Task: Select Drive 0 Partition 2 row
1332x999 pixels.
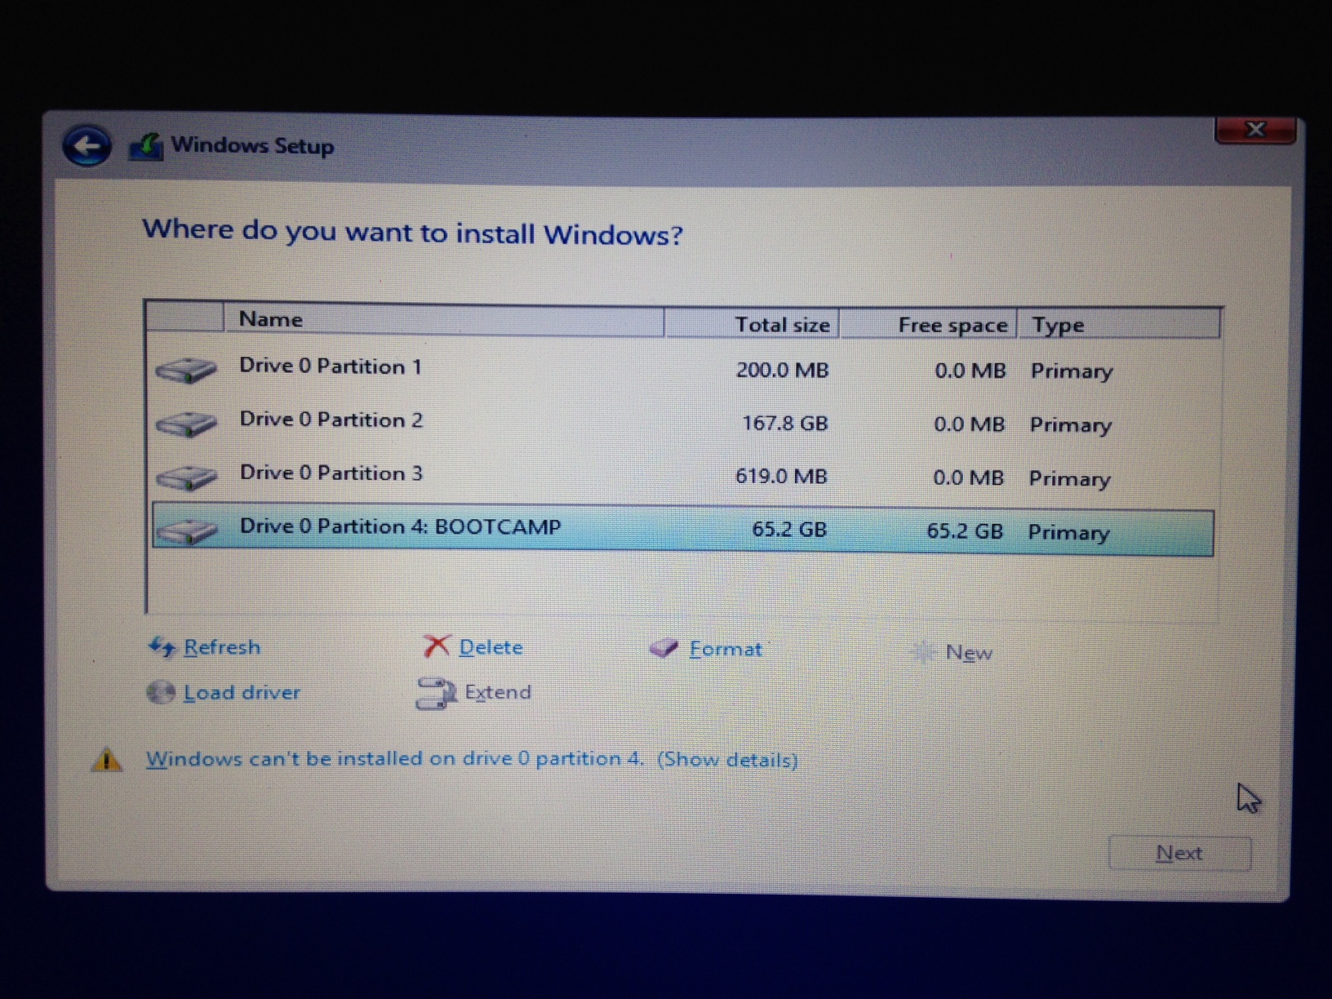Action: point(683,423)
